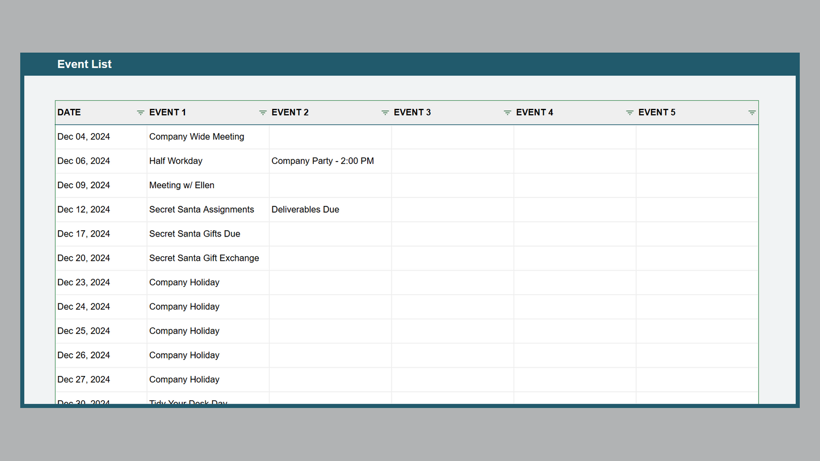The image size is (820, 461).
Task: Select the Secret Santa Assignments cell
Action: point(201,210)
